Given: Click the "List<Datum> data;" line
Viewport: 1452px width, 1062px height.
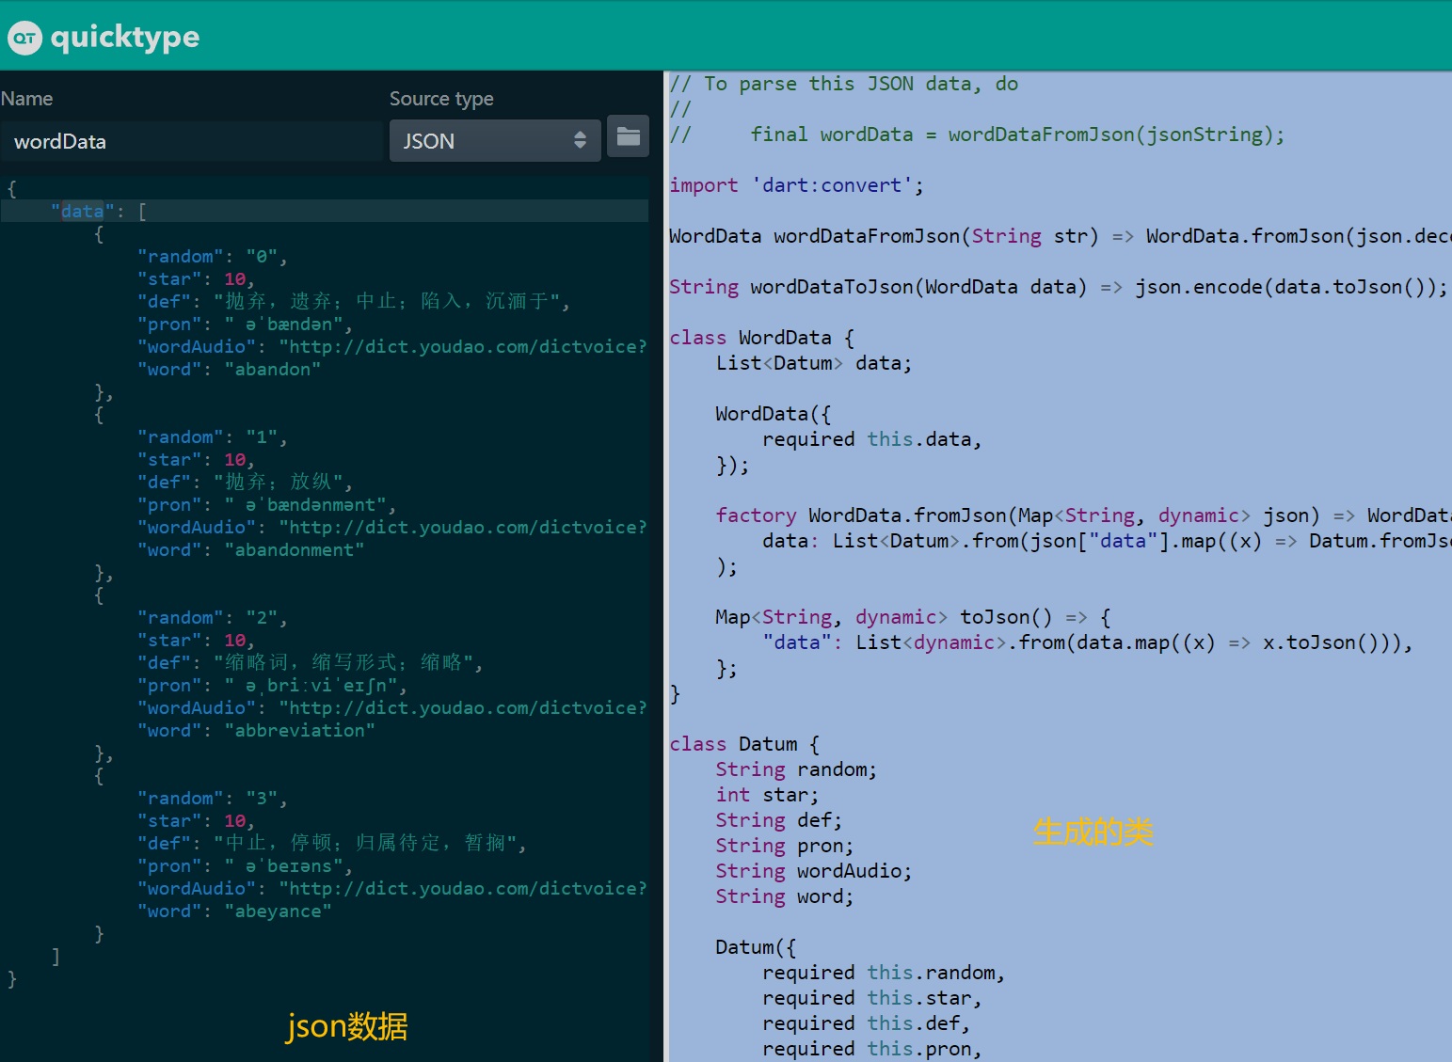Looking at the screenshot, I should [x=814, y=363].
